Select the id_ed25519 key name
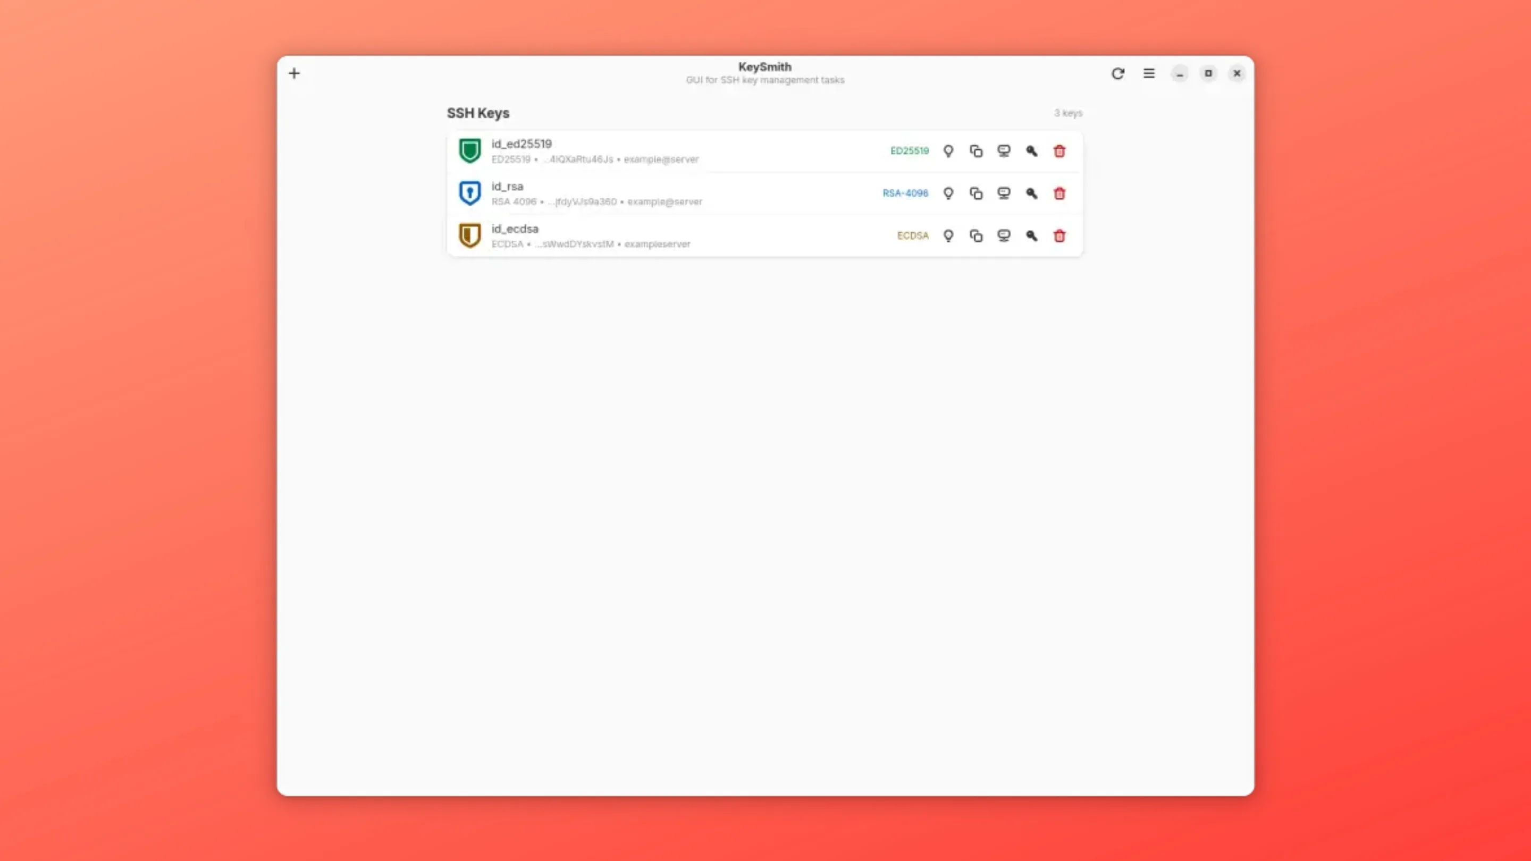This screenshot has width=1531, height=861. tap(521, 144)
